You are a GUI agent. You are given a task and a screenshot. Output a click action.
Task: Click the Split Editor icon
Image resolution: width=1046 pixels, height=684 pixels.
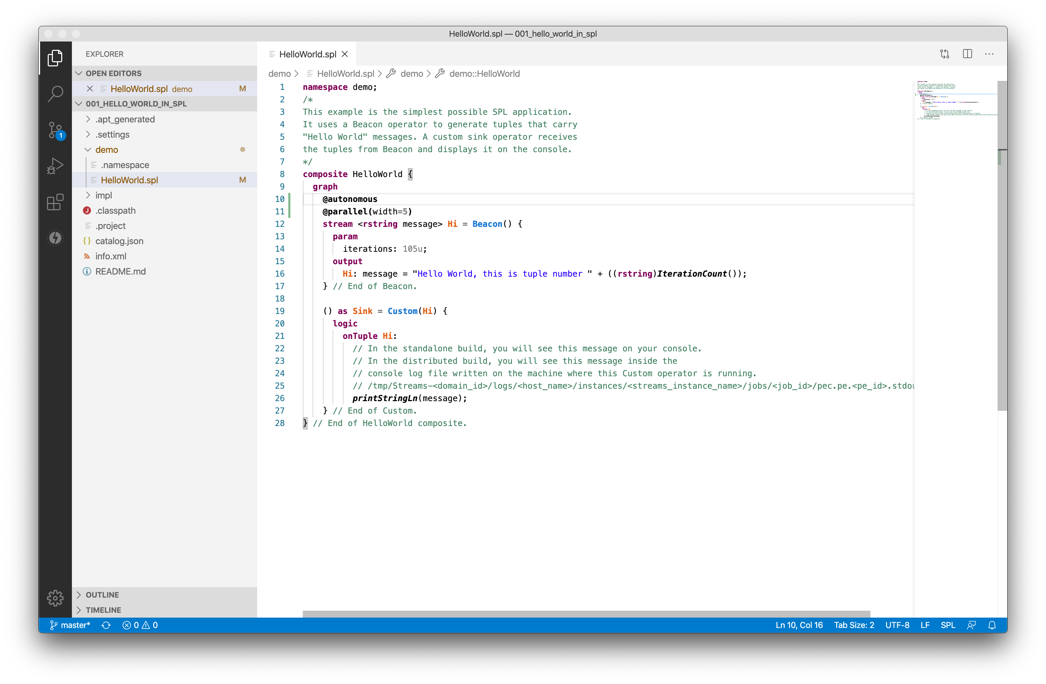tap(967, 54)
